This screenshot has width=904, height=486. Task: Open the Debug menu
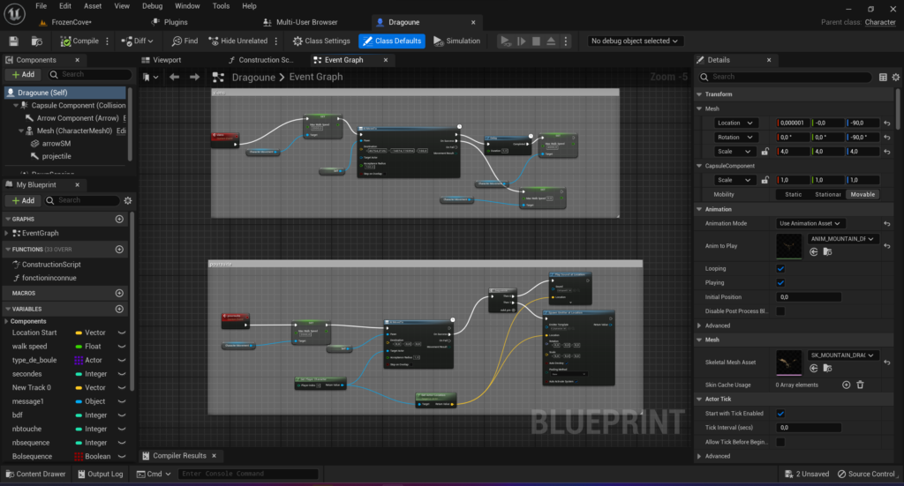tap(152, 6)
